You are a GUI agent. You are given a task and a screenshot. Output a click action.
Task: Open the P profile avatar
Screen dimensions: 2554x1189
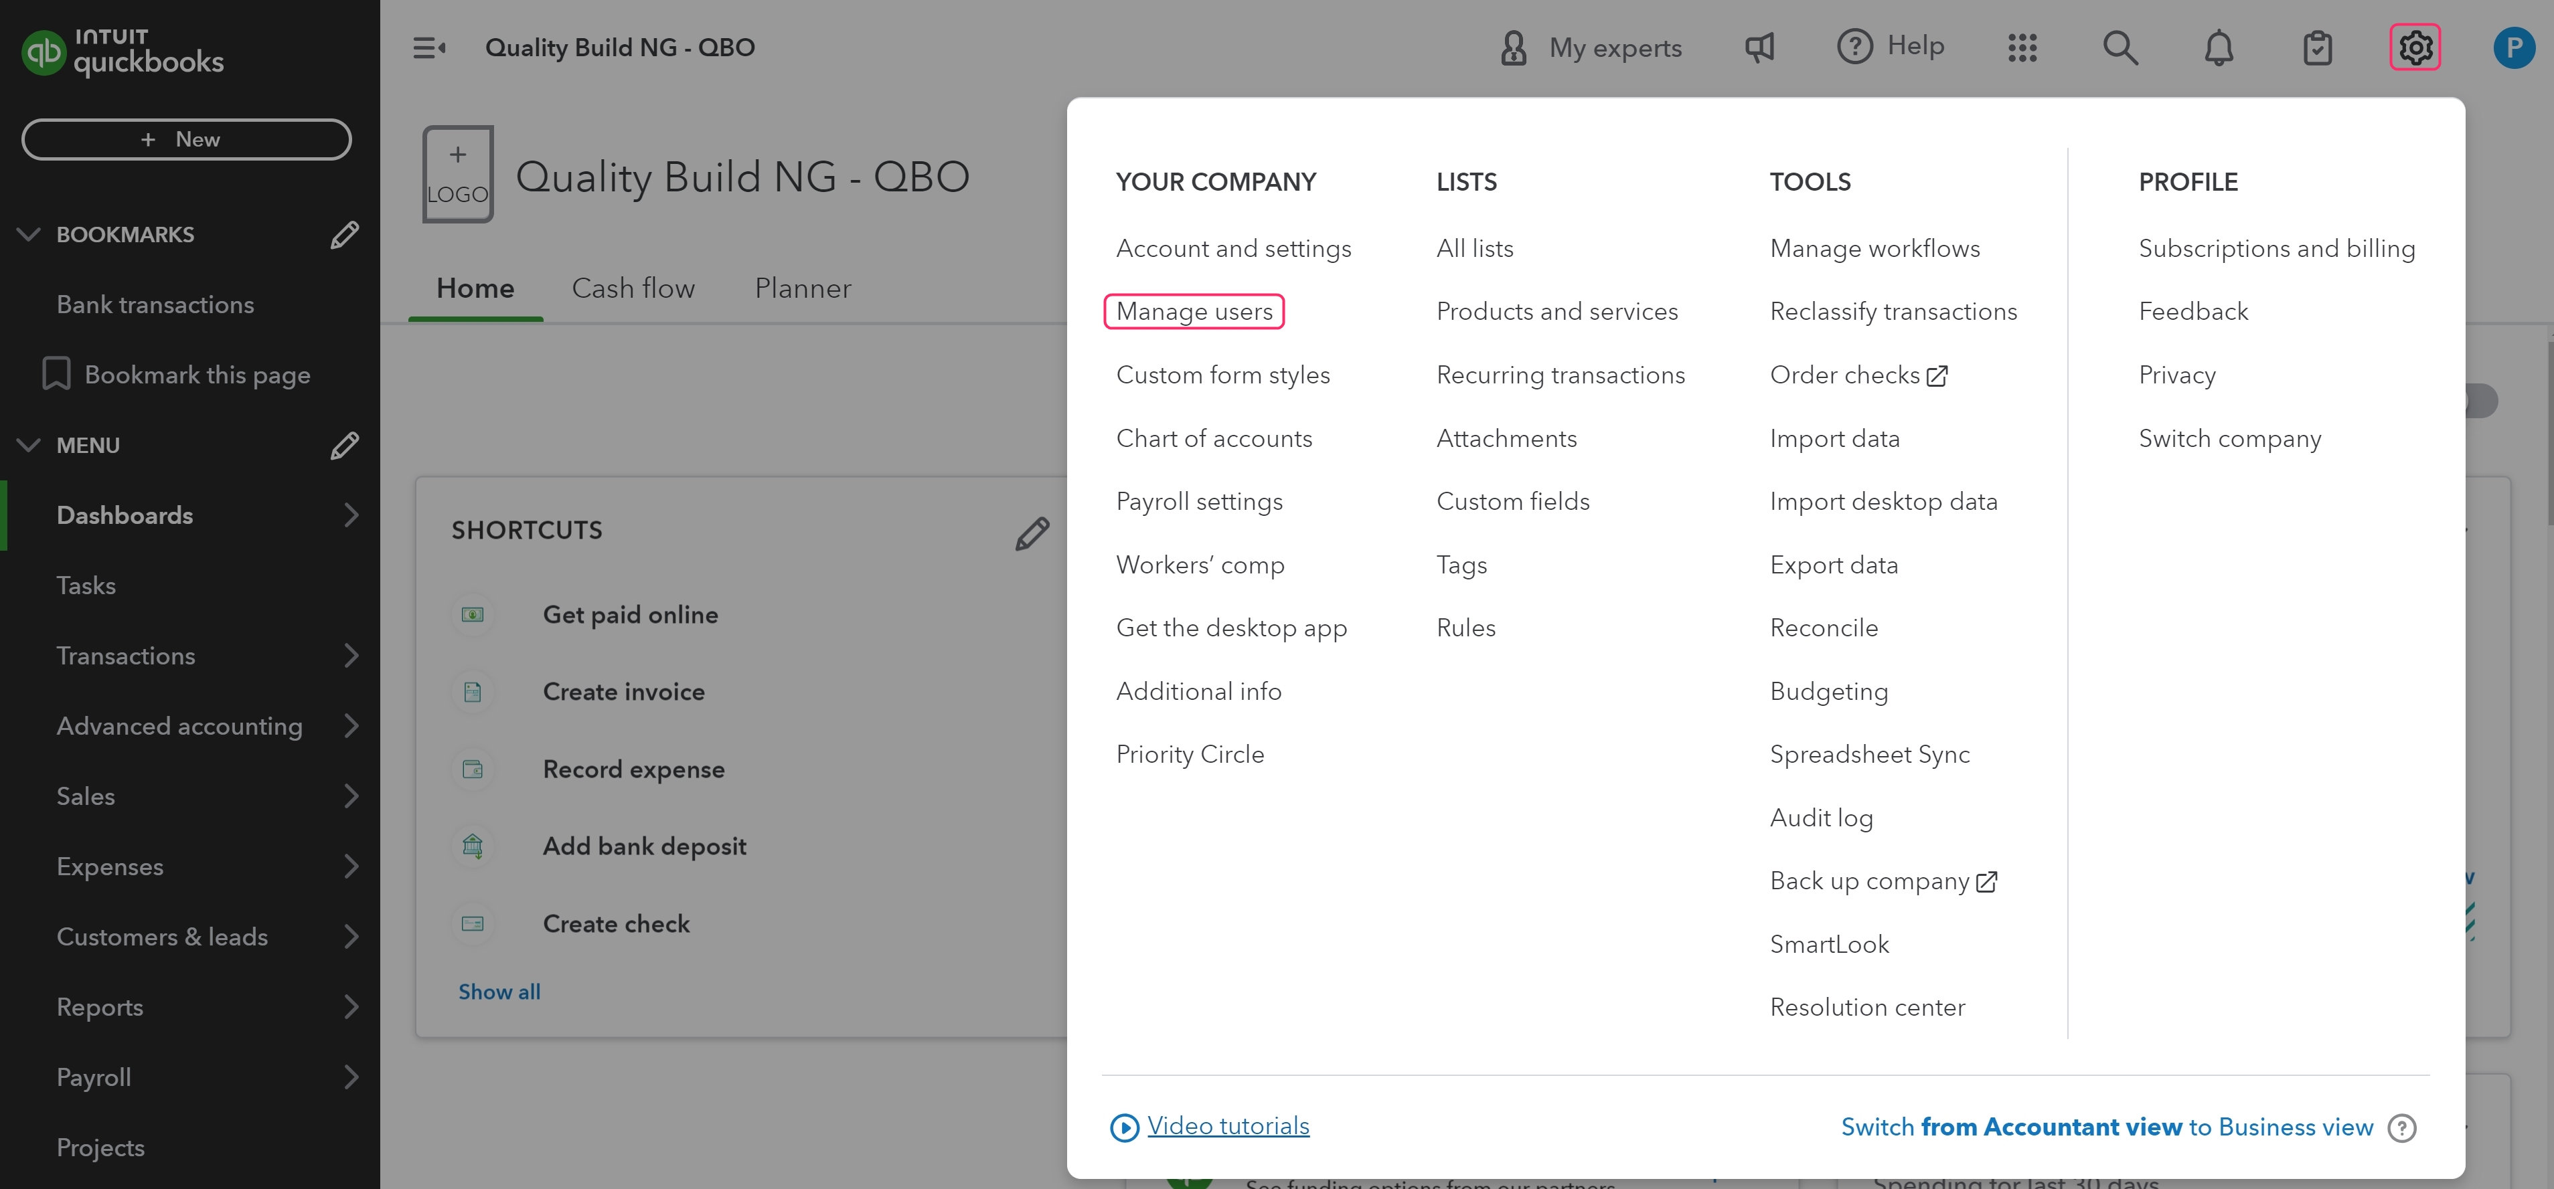[x=2513, y=48]
